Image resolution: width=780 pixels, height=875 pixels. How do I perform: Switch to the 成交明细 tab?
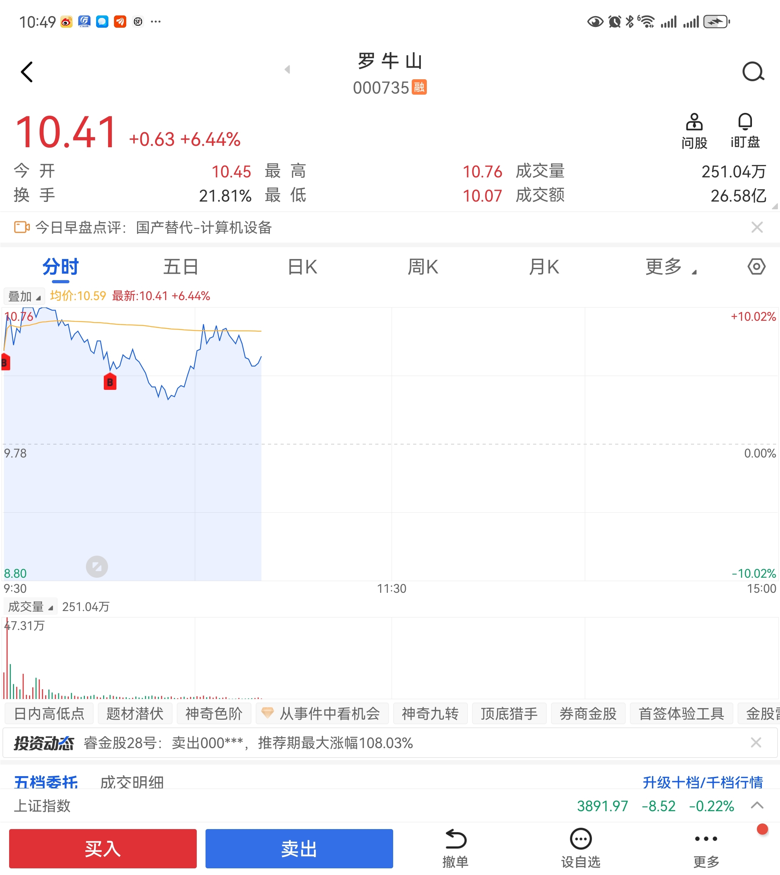pos(132,782)
